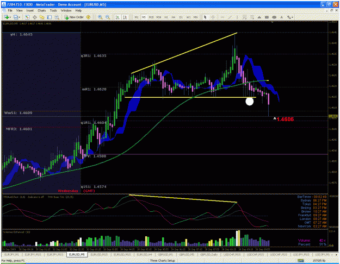Switch chart to H1 timeframe
This screenshot has height=264, width=340.
coord(166,17)
